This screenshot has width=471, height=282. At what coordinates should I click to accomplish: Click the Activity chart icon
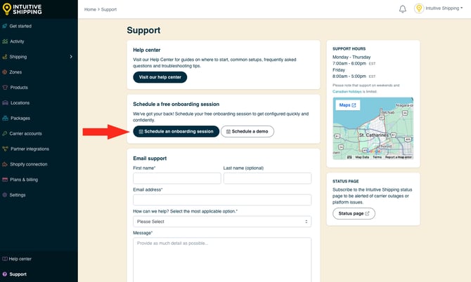[5, 41]
